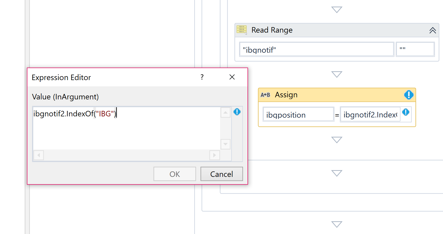The height and width of the screenshot is (234, 443).
Task: Click the Read Range empty range field
Action: [x=415, y=49]
